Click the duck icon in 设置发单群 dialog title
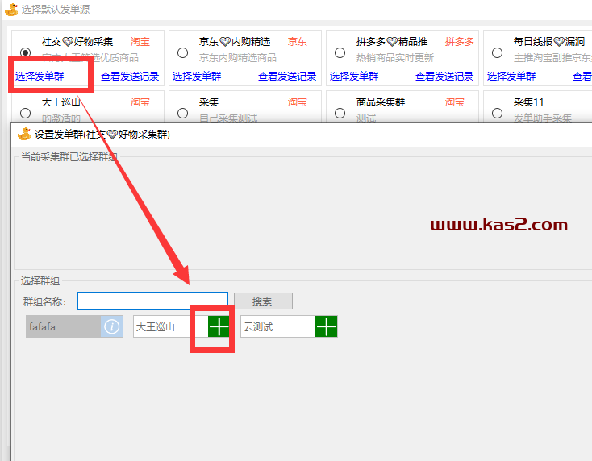The width and height of the screenshot is (592, 461). 24,134
